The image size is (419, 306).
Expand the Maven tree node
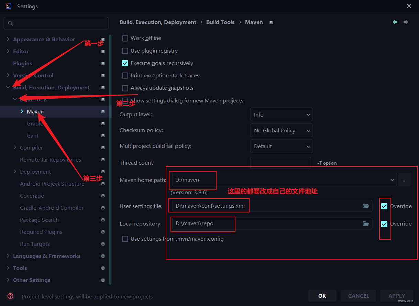pyautogui.click(x=22, y=111)
